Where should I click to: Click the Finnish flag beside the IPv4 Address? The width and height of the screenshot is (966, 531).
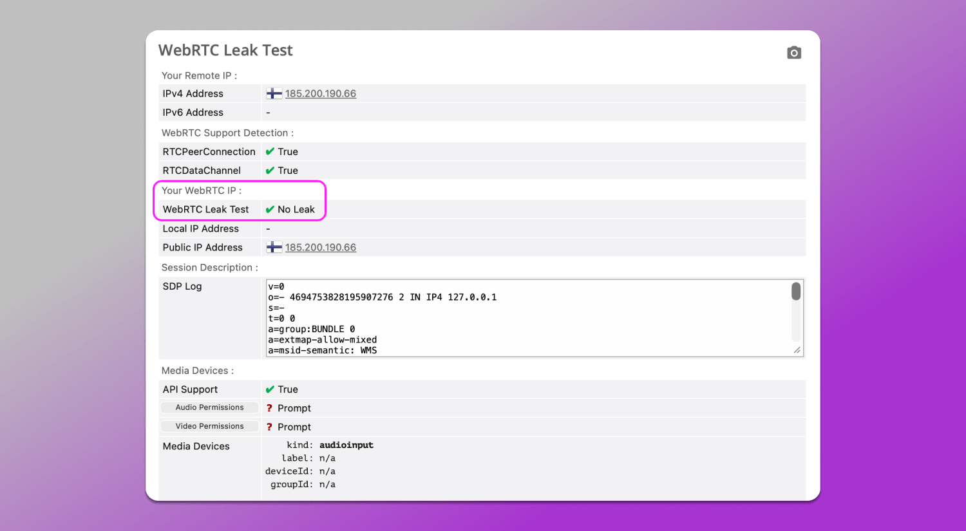274,93
